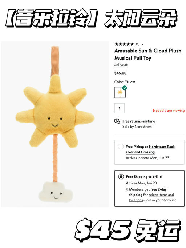186x248 pixels.
Task: Click the 5 people are viewing notice
Action: click(169, 111)
